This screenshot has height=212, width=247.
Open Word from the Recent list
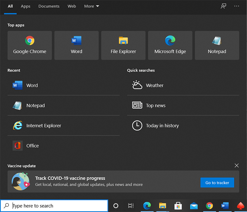[64, 85]
